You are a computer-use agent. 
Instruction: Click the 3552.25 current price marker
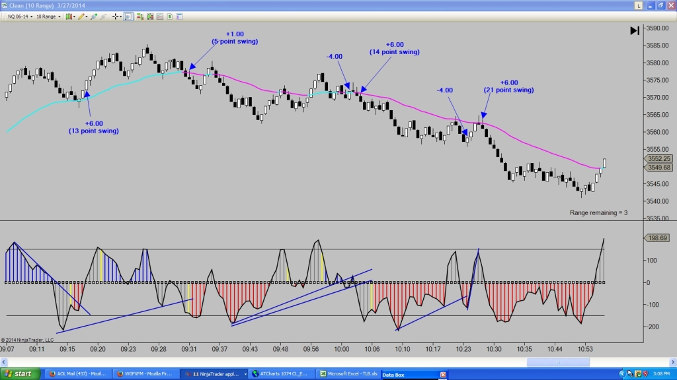659,158
